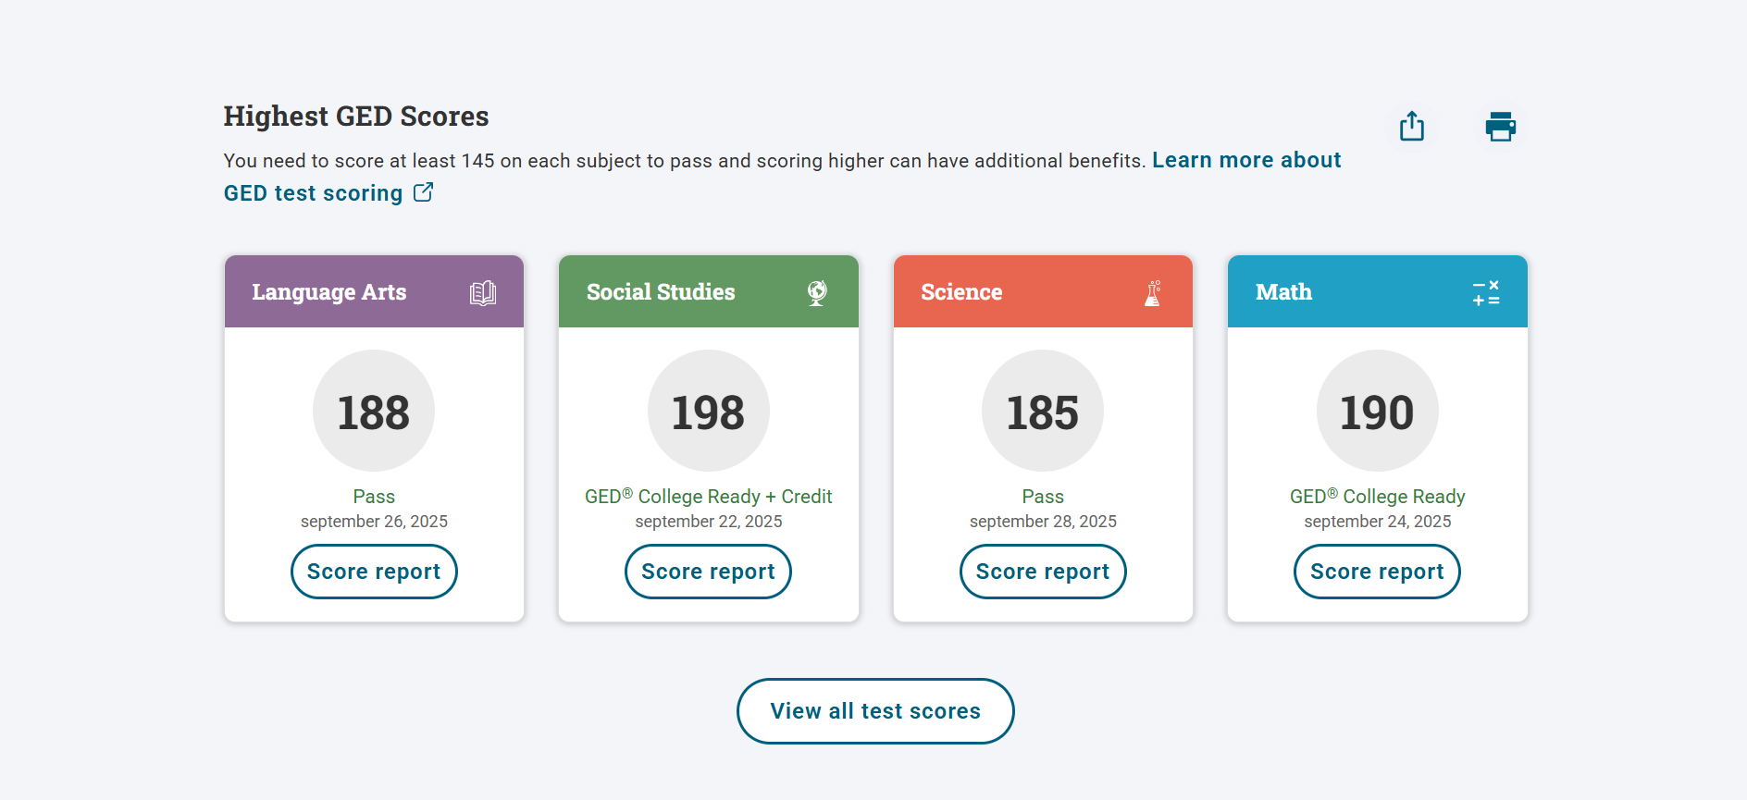The width and height of the screenshot is (1747, 800).
Task: Click the Science flask icon
Action: (1152, 293)
